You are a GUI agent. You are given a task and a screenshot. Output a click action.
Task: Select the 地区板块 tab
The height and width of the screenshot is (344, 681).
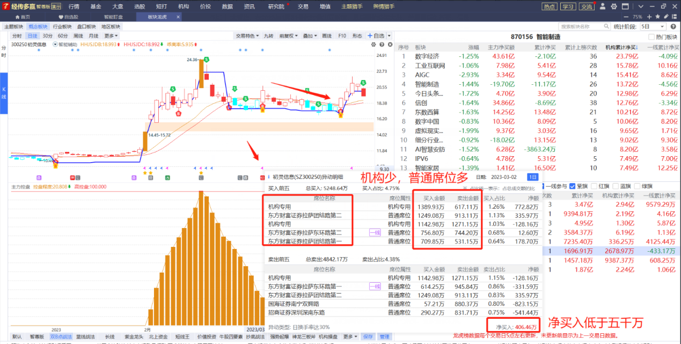[112, 26]
